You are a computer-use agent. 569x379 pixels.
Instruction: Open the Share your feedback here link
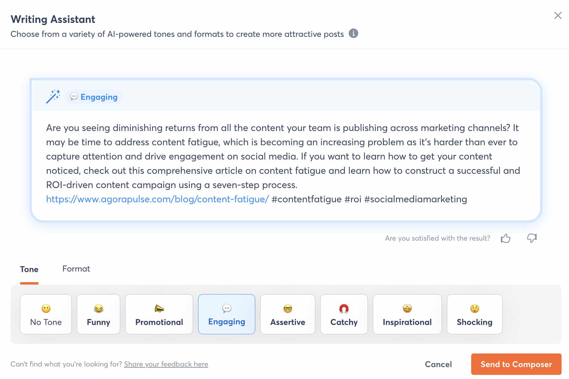click(x=166, y=364)
